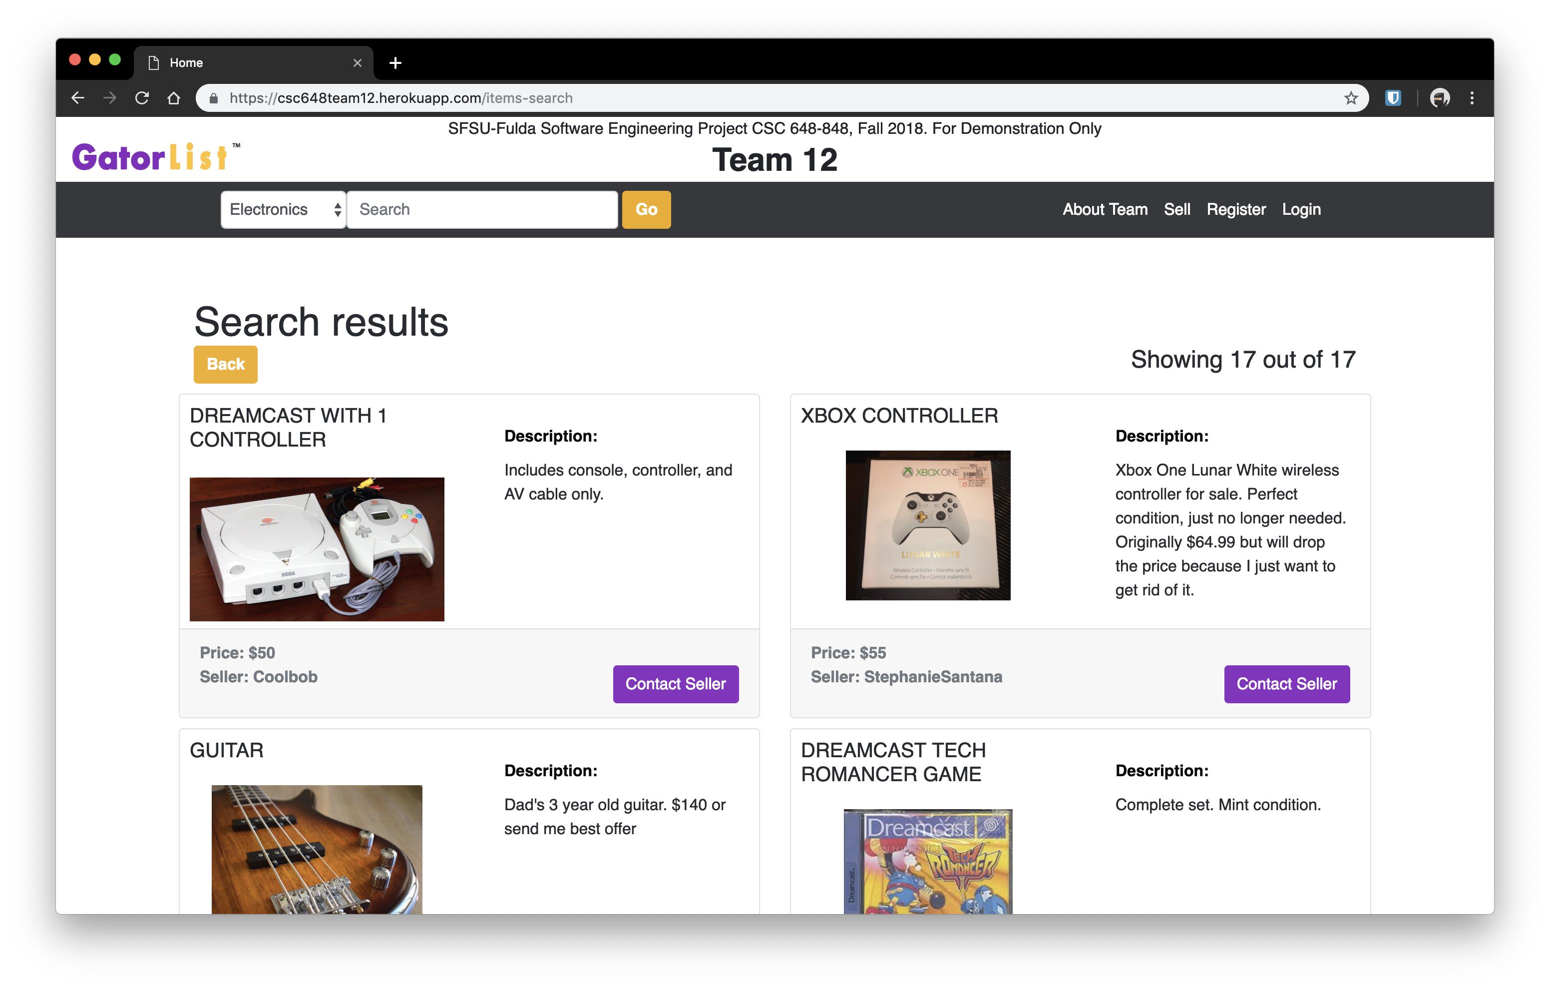Bookmark page with star icon
The height and width of the screenshot is (988, 1550).
coord(1350,98)
